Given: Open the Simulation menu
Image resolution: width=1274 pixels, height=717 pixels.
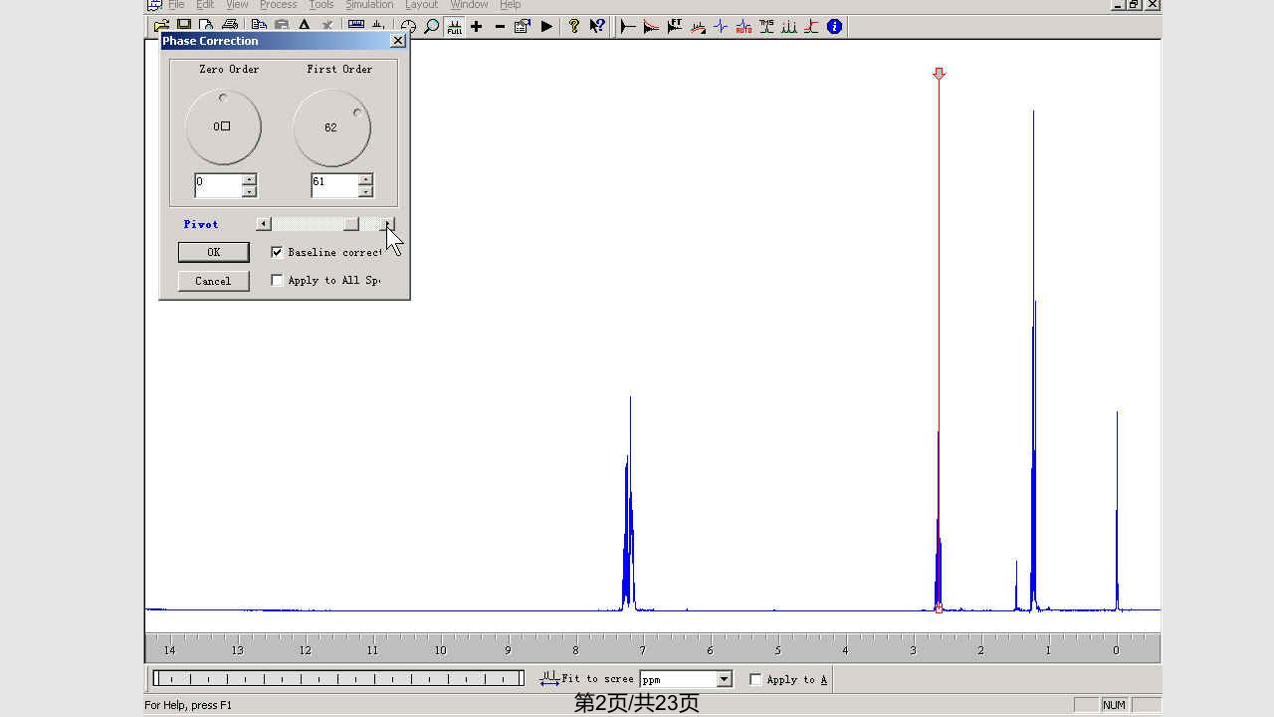Looking at the screenshot, I should [369, 5].
